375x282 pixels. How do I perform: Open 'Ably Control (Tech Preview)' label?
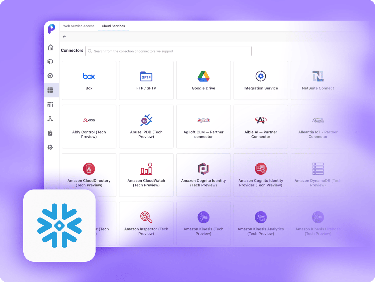89,134
